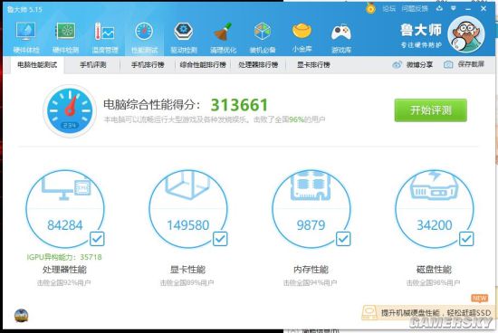
Task: Switch to the 处理器排行榜 tab
Action: click(x=258, y=65)
